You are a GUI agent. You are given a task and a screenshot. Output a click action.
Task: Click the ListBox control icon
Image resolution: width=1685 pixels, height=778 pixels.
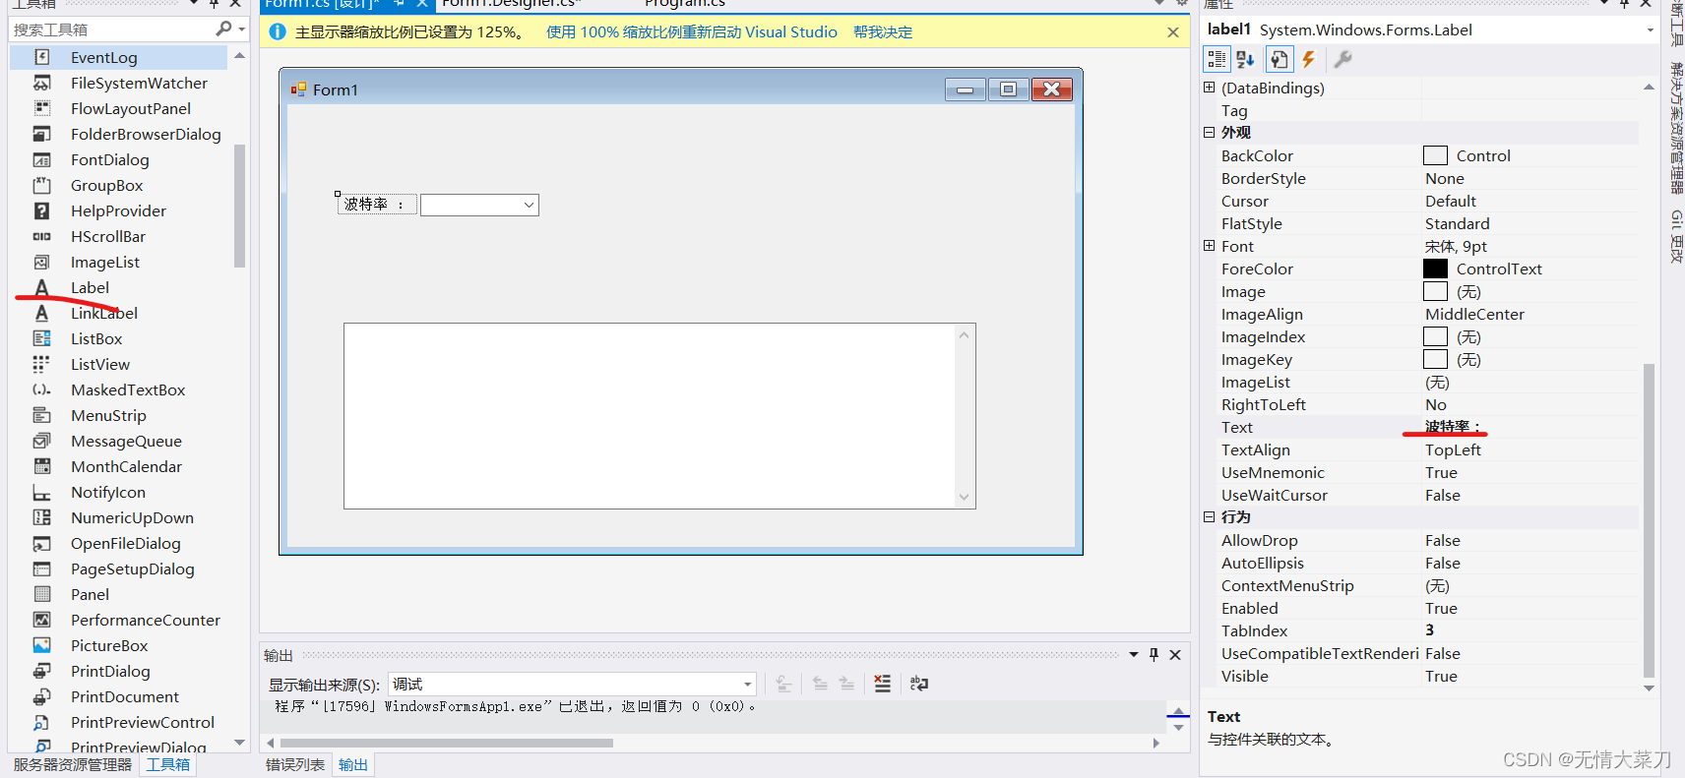[41, 338]
